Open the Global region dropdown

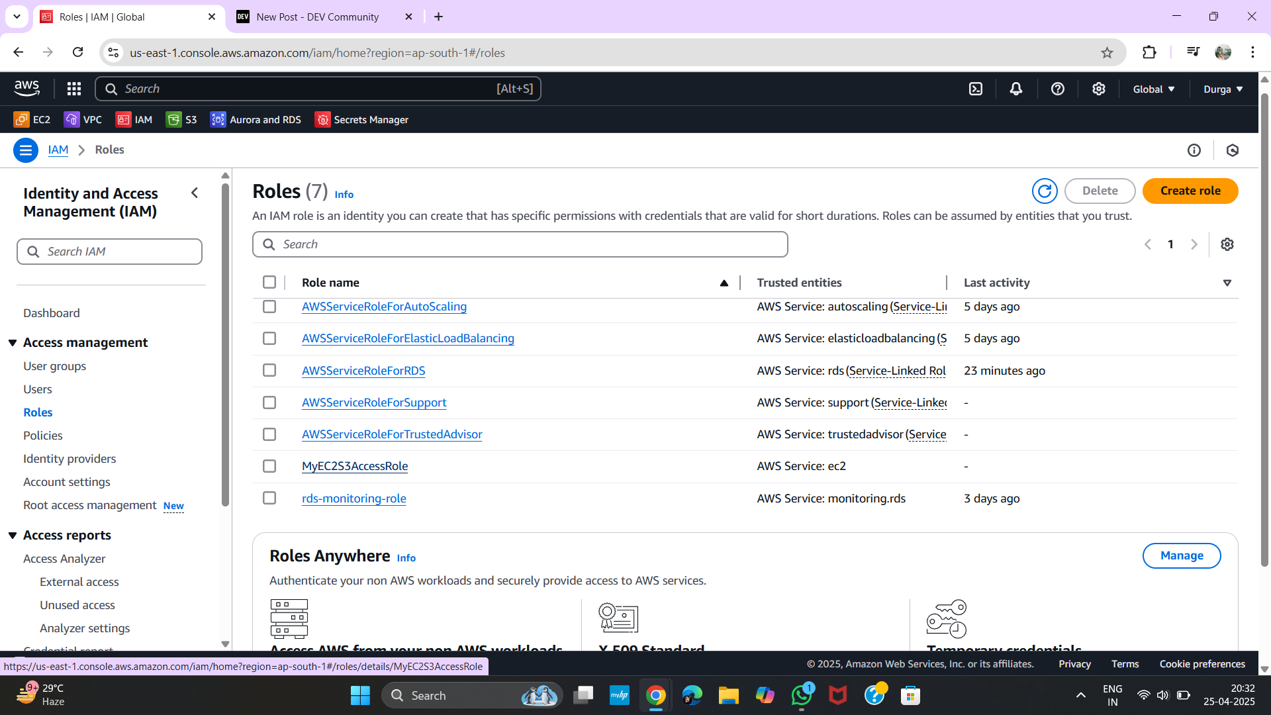click(1154, 89)
